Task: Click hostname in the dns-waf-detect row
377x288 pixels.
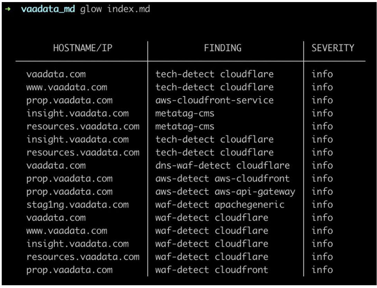Action: pyautogui.click(x=56, y=165)
